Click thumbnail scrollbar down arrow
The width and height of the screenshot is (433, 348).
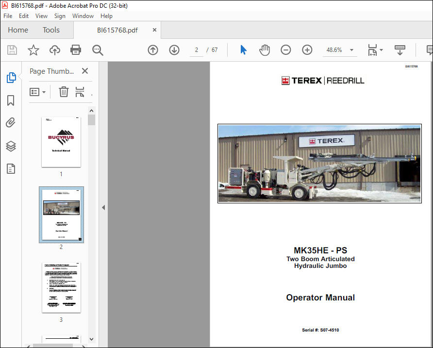pyautogui.click(x=92, y=339)
